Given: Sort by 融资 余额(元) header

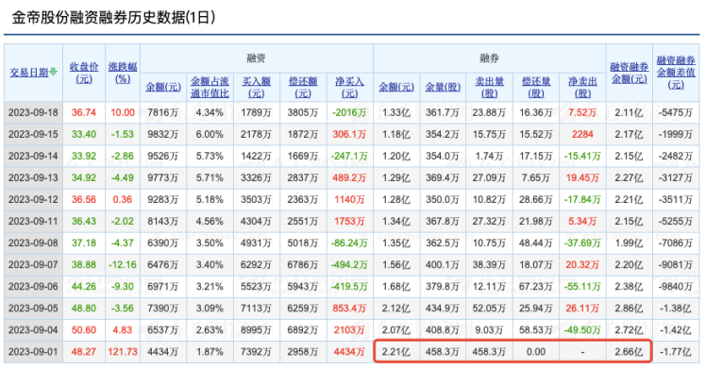Looking at the screenshot, I should coord(162,87).
